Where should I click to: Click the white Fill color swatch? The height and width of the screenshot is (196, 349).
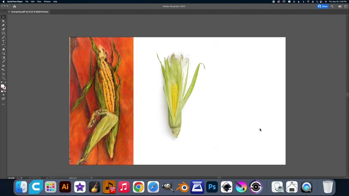(3, 86)
